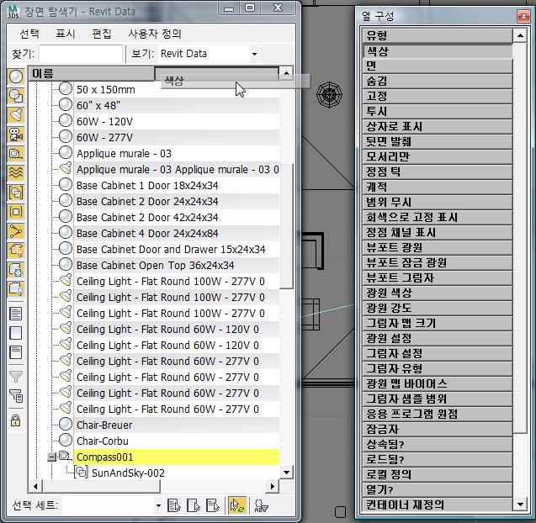Select Chair-Breuer in the list
Screen dimensions: 536x523
[104, 425]
